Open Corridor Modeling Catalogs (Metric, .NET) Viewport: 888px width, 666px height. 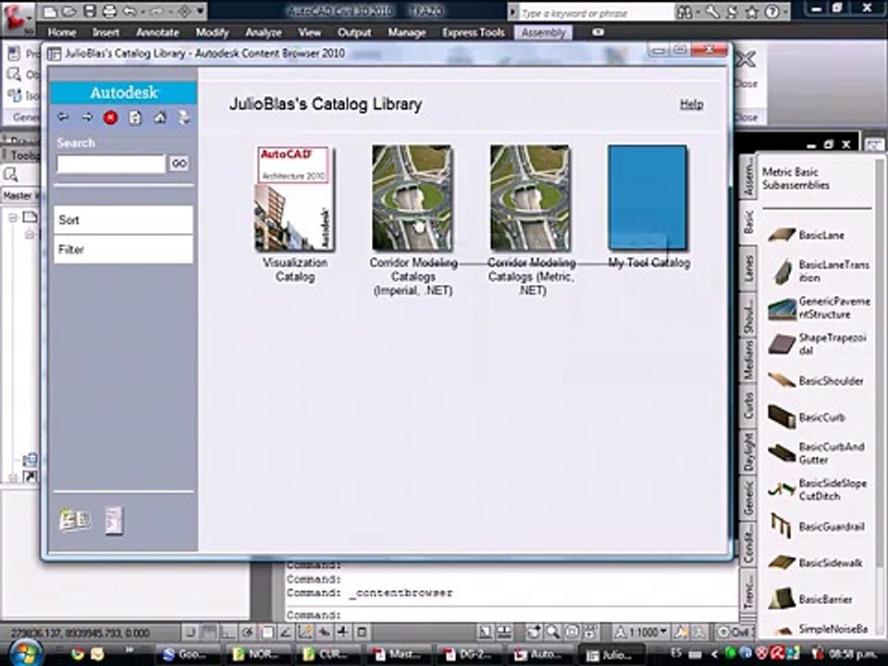531,198
